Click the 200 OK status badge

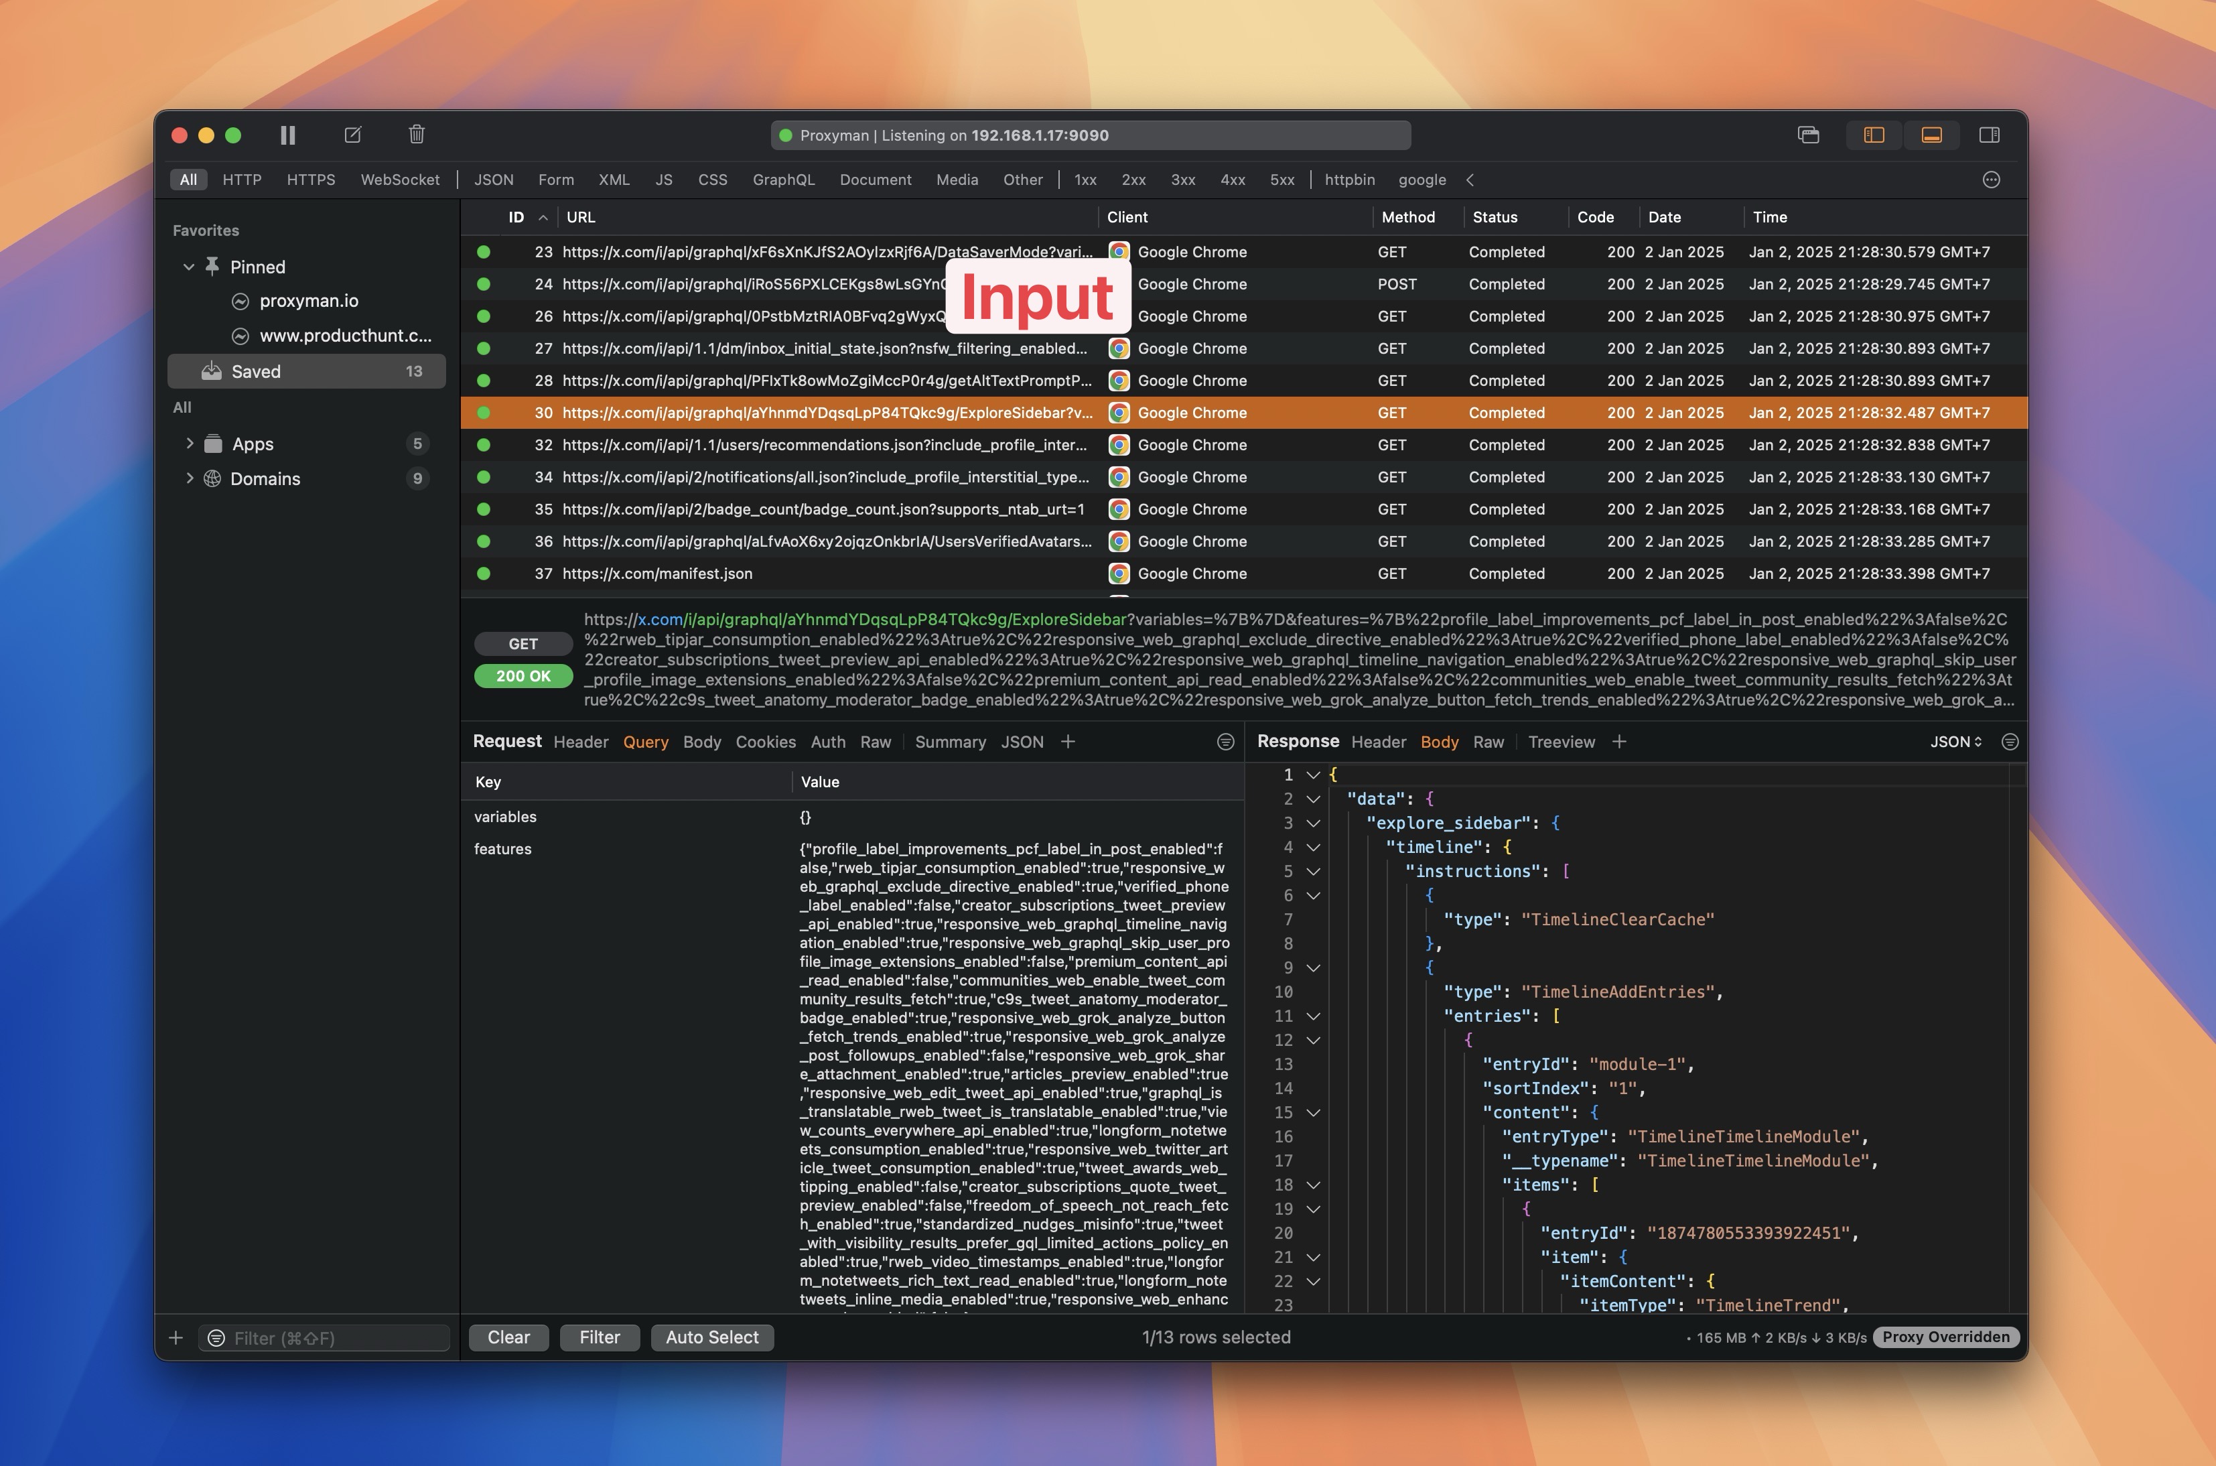523,676
